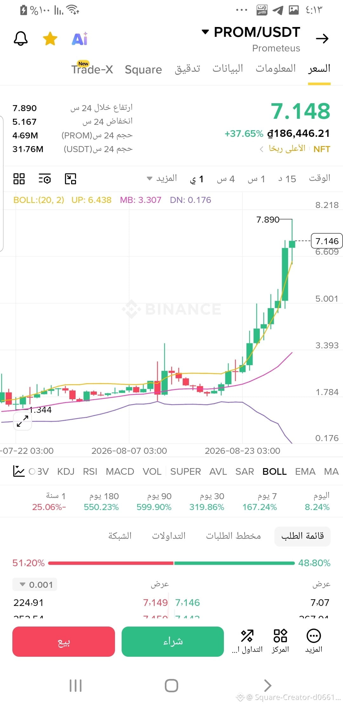The width and height of the screenshot is (343, 705).
Task: Enable the MA indicator
Action: click(x=331, y=472)
